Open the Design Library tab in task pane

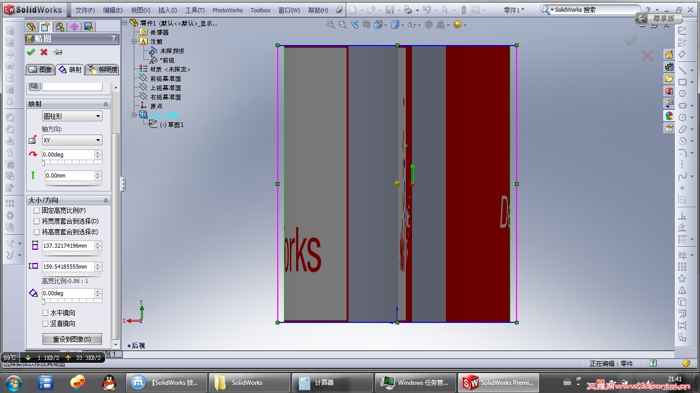(x=669, y=67)
